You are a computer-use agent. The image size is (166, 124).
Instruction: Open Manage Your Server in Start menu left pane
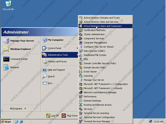(x=21, y=41)
